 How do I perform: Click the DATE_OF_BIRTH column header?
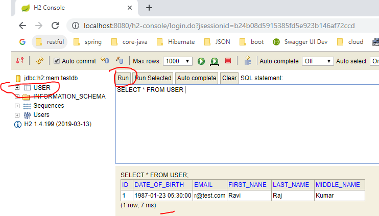point(162,185)
